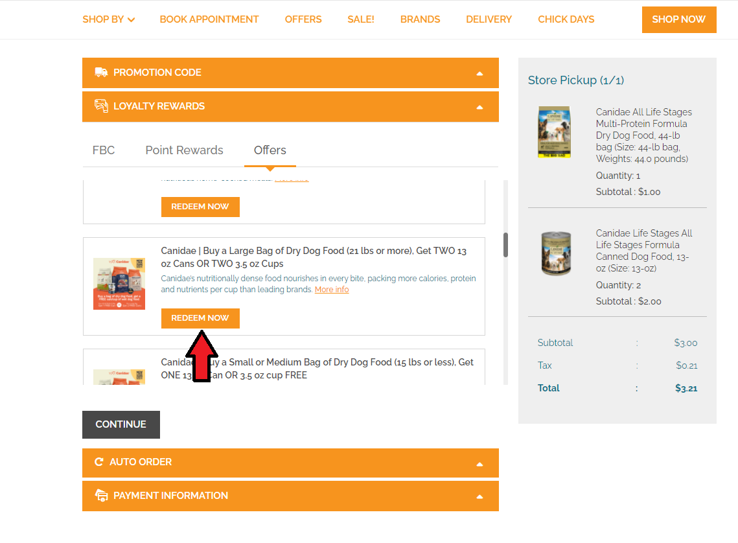Switch to the FBC tab
The width and height of the screenshot is (738, 543).
click(104, 150)
